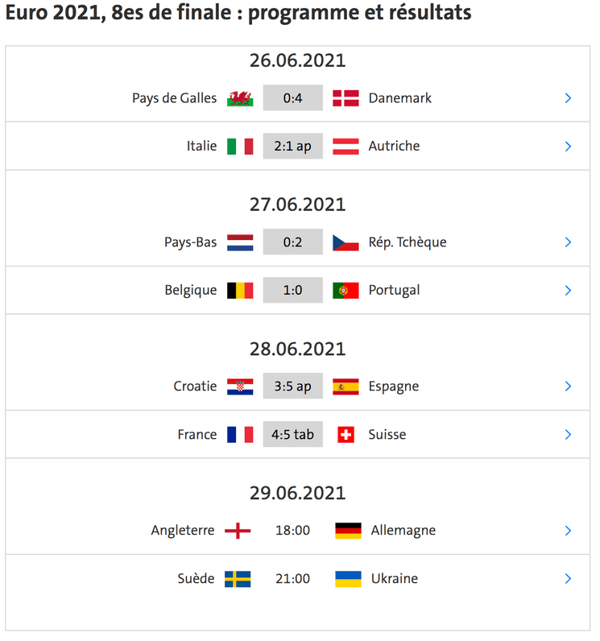Click the 18:00 kickoff time
Image resolution: width=600 pixels, height=641 pixels.
(292, 531)
